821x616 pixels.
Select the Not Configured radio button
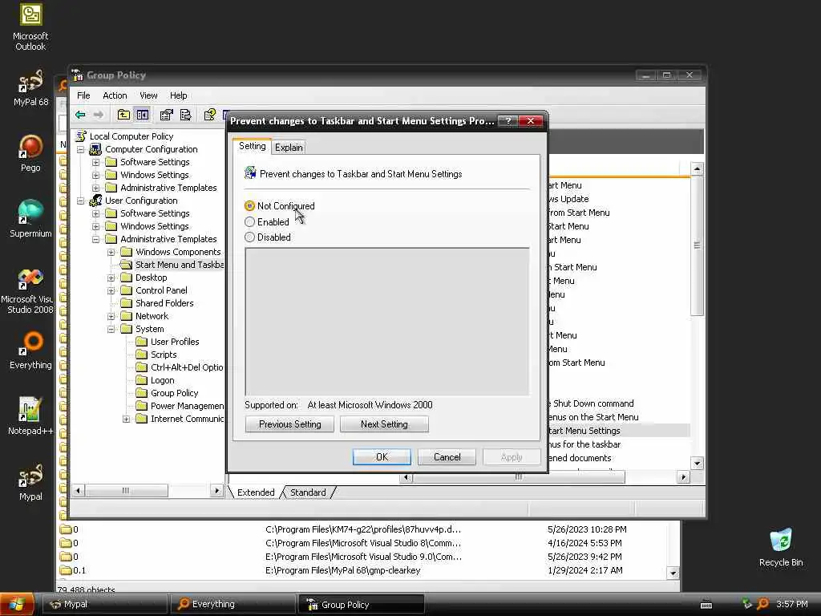[x=250, y=206]
